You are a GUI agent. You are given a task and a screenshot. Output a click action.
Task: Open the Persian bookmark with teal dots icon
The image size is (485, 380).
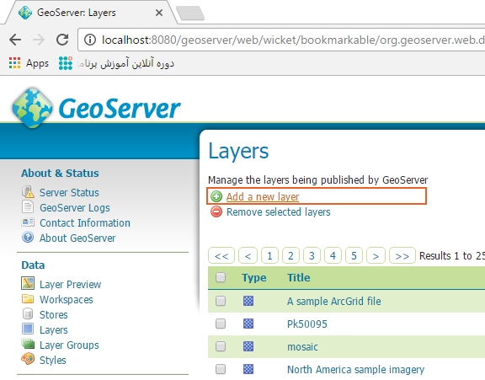(x=66, y=63)
